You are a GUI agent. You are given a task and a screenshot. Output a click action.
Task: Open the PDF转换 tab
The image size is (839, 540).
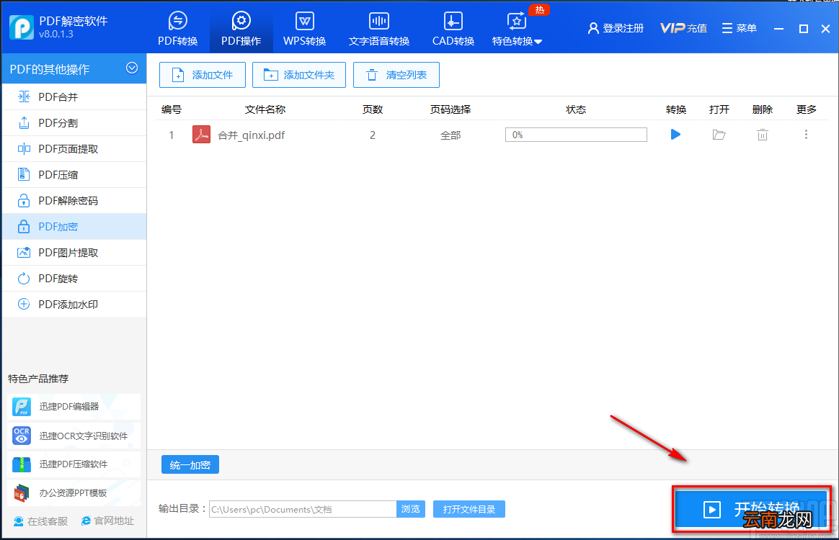(177, 28)
